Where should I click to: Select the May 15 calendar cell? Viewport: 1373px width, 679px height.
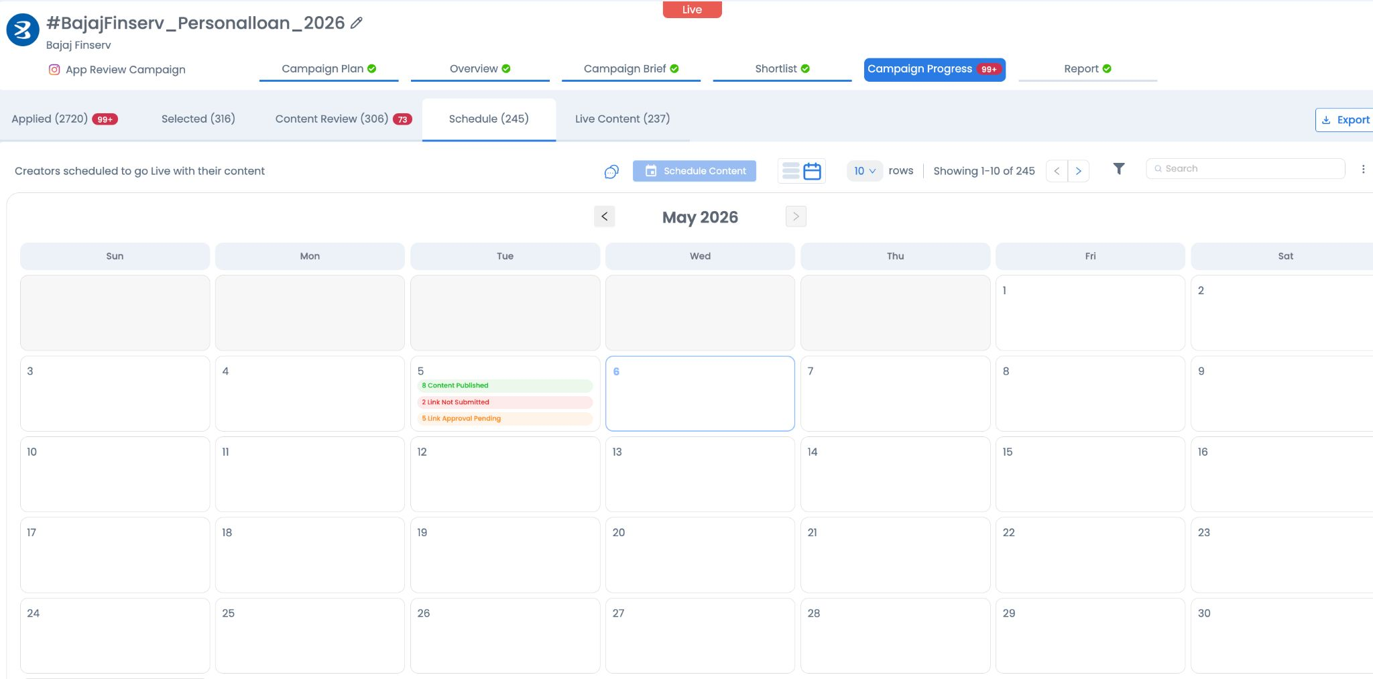coord(1090,475)
